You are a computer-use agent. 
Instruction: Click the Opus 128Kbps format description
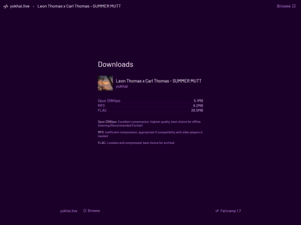click(x=149, y=123)
